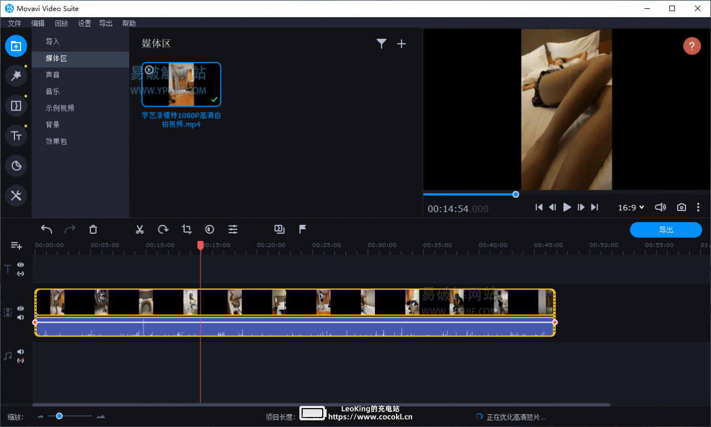Screen dimensions: 711x427
Task: Mute the player volume speaker
Action: click(660, 207)
